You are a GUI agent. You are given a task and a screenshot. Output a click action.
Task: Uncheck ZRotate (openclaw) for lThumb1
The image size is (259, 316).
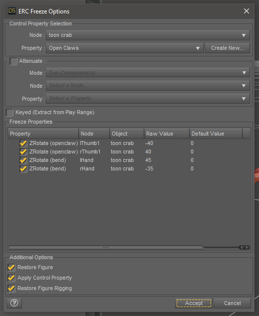point(23,143)
